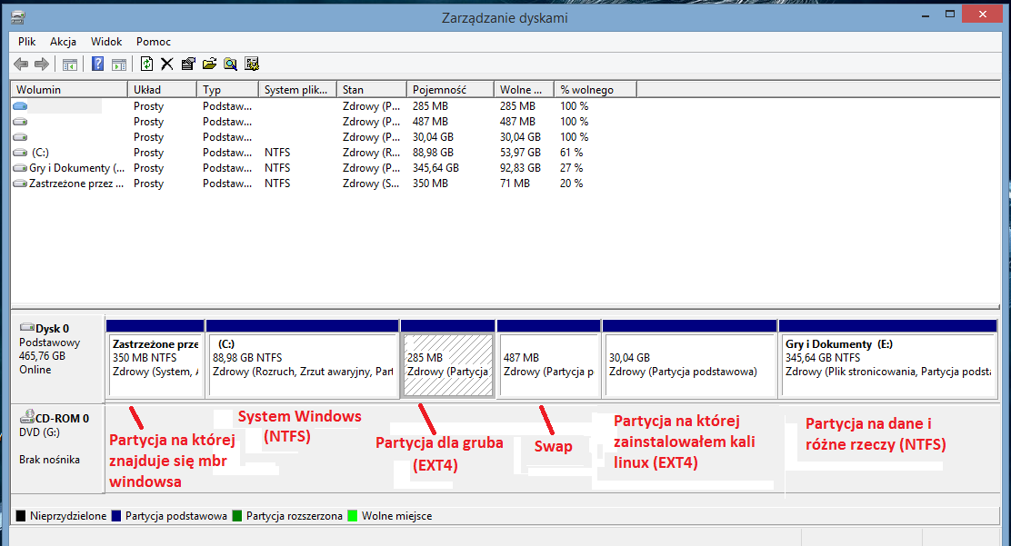Select the 30,04 GB partition block
Screen dimensions: 1011x546
690,359
